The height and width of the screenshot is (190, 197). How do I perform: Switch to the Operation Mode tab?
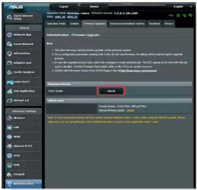56,24
